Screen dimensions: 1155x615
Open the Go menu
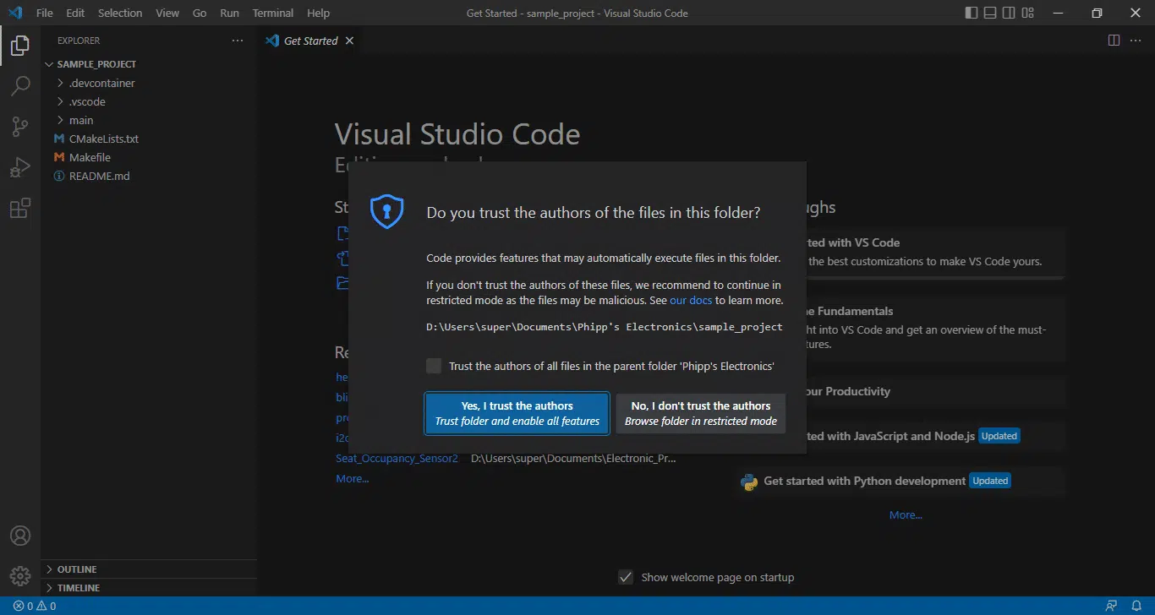(200, 13)
